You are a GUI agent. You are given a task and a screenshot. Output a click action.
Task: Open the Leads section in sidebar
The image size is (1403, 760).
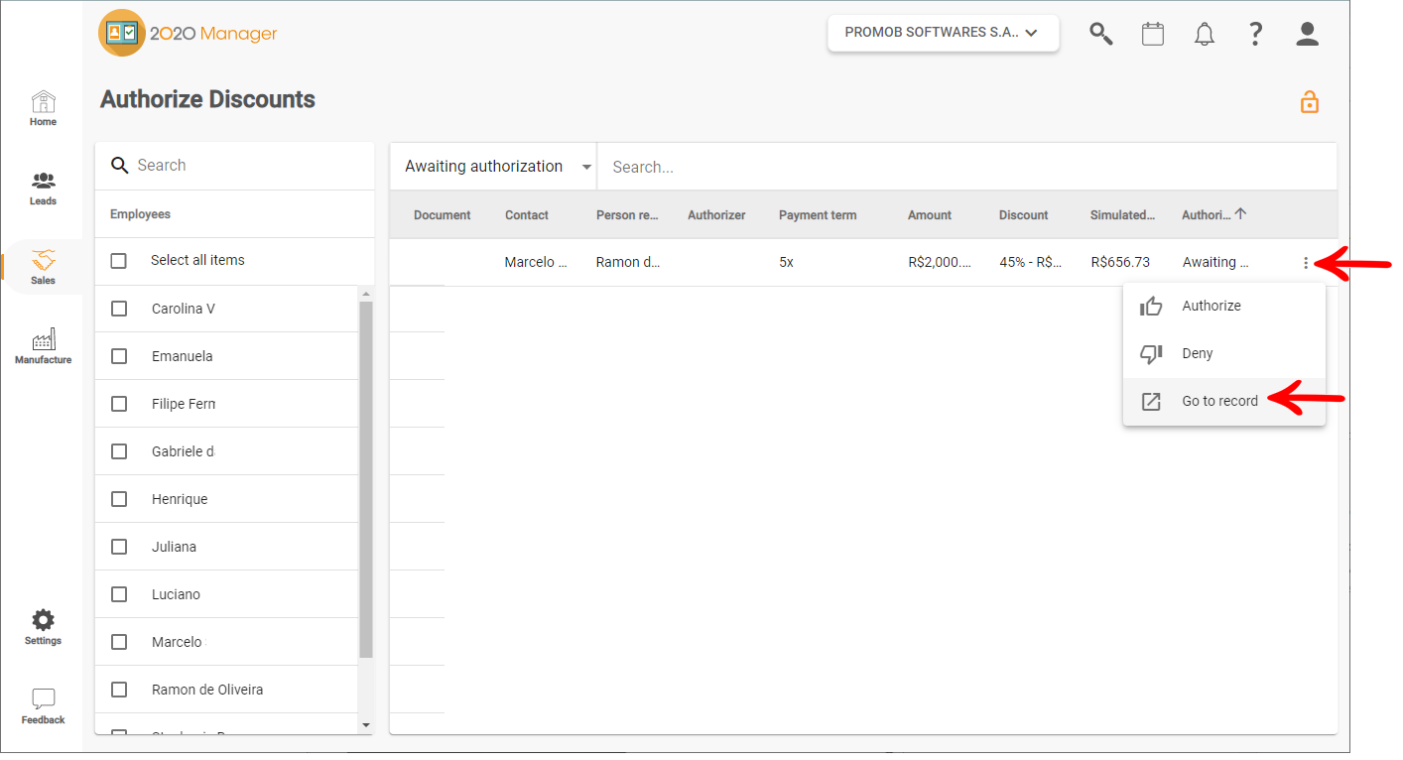tap(43, 188)
